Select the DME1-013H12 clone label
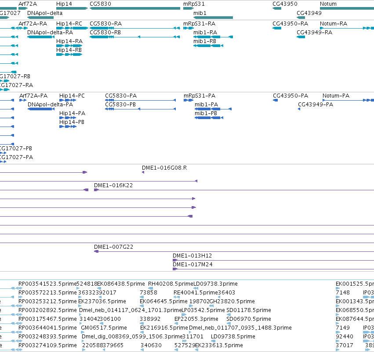Image resolution: width=374 pixels, height=352 pixels. pos(192,256)
